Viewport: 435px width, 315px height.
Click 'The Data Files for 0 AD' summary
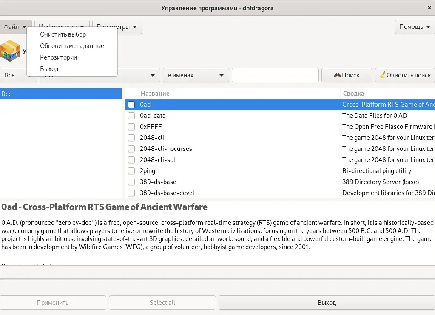[375, 116]
